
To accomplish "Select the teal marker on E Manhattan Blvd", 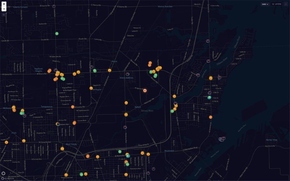I will click(x=128, y=156).
